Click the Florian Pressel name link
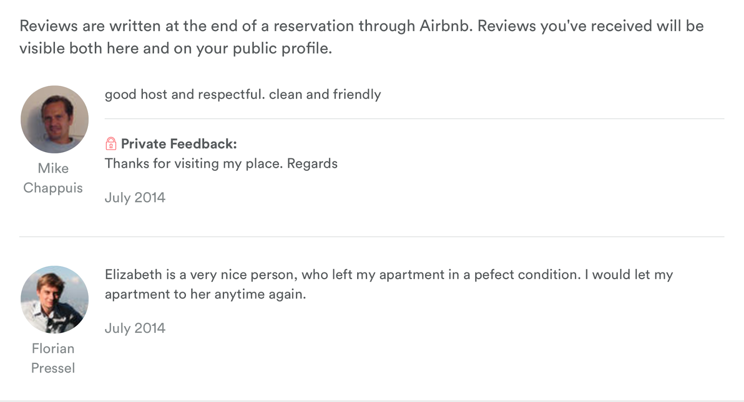Image resolution: width=744 pixels, height=402 pixels. pos(53,358)
